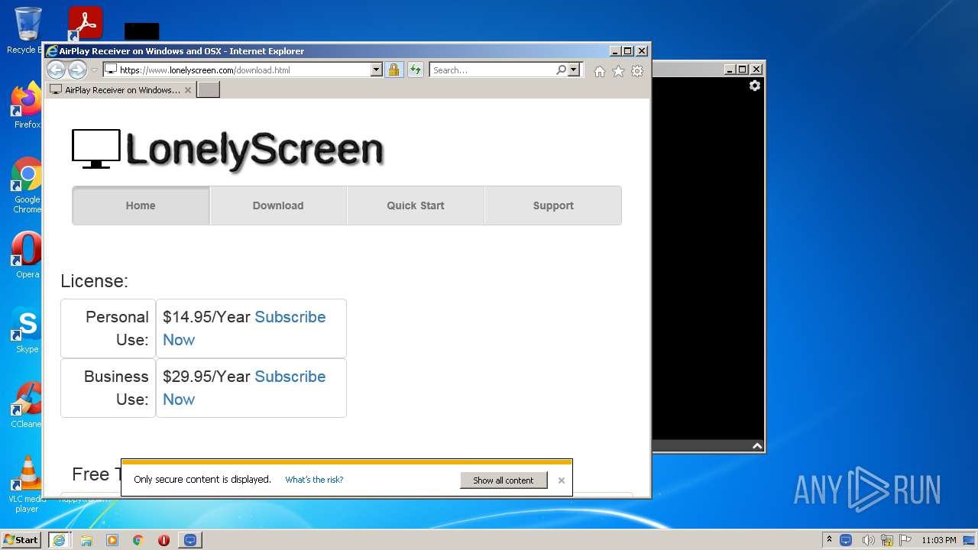The image size is (978, 550).
Task: Launch VLC media player from desktop
Action: click(27, 484)
